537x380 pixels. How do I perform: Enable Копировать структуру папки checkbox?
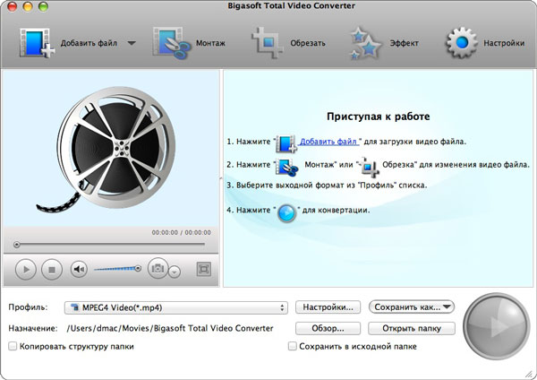(13, 346)
